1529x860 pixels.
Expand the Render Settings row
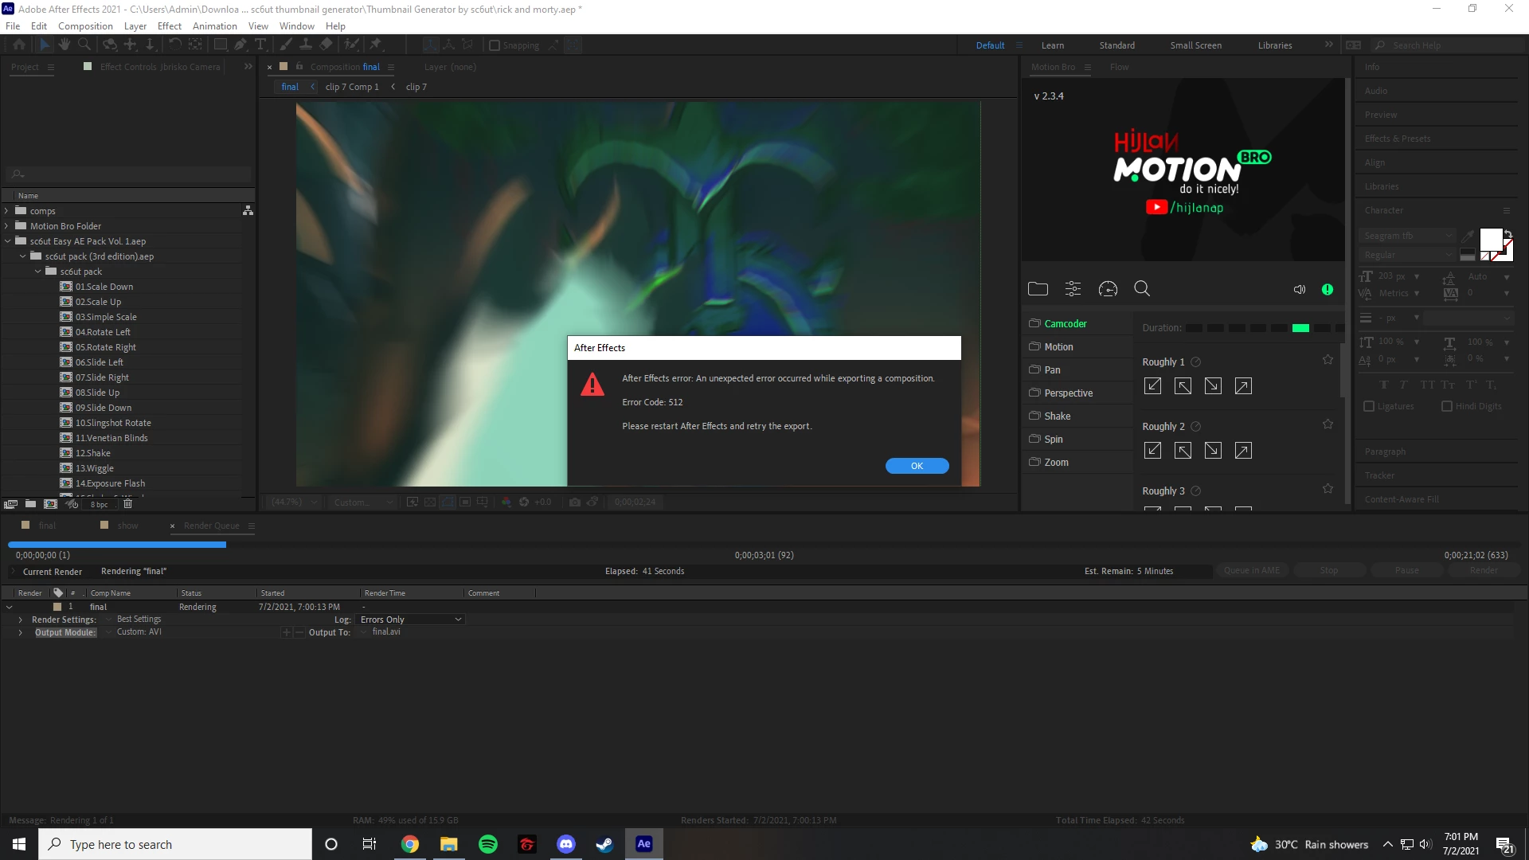[x=20, y=620]
